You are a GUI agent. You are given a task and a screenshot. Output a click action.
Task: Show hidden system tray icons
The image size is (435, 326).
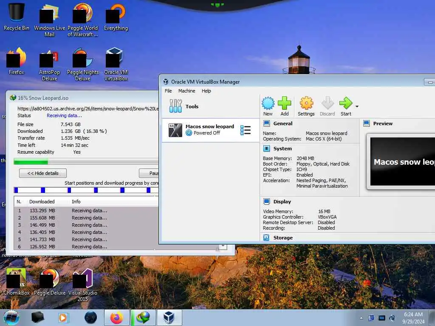361,318
